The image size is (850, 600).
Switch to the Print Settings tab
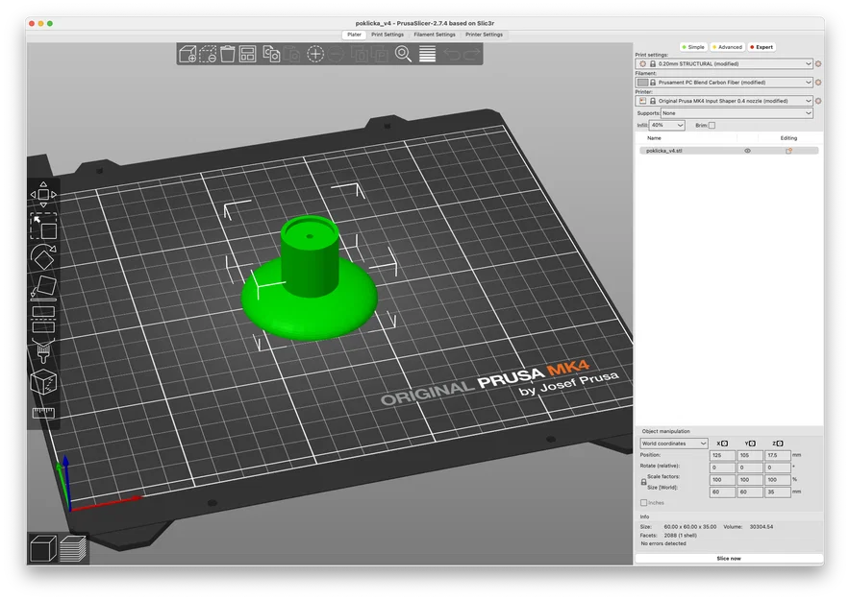(387, 35)
